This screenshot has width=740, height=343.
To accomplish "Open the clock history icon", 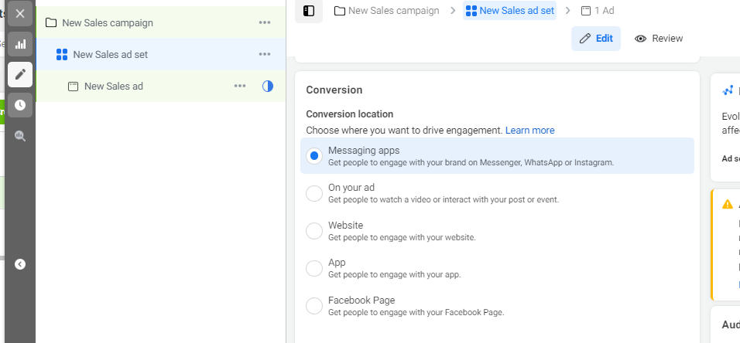I will [20, 105].
